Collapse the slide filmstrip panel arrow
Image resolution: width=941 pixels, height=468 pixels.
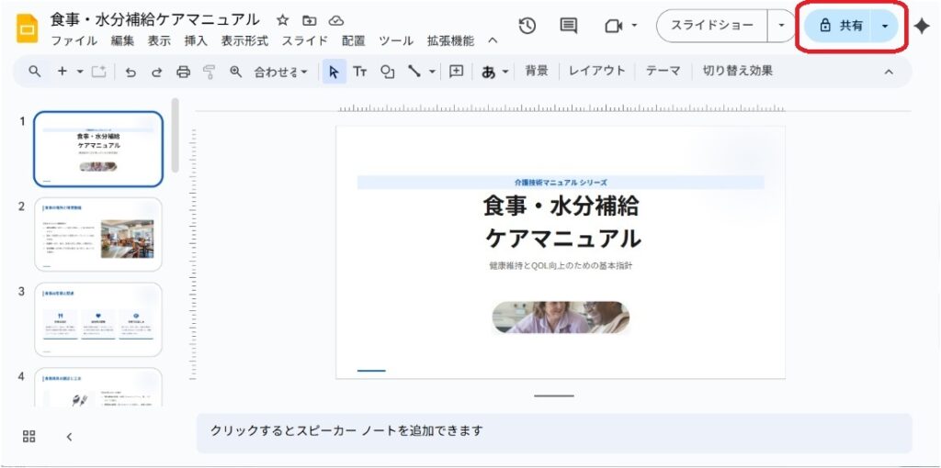coord(69,437)
